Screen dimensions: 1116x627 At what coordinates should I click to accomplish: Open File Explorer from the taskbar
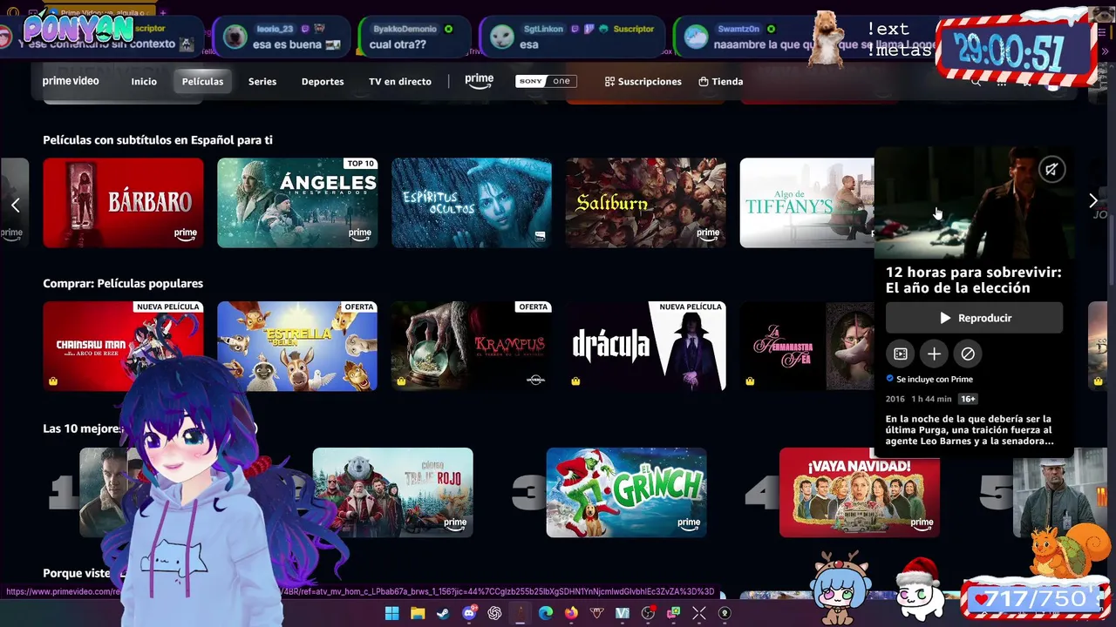[417, 613]
